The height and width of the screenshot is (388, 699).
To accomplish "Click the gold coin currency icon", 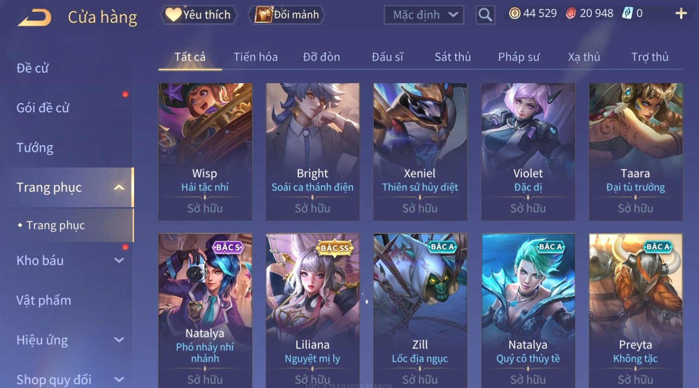I will click(514, 13).
